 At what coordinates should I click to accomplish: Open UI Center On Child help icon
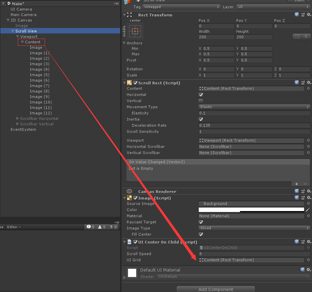pyautogui.click(x=297, y=242)
